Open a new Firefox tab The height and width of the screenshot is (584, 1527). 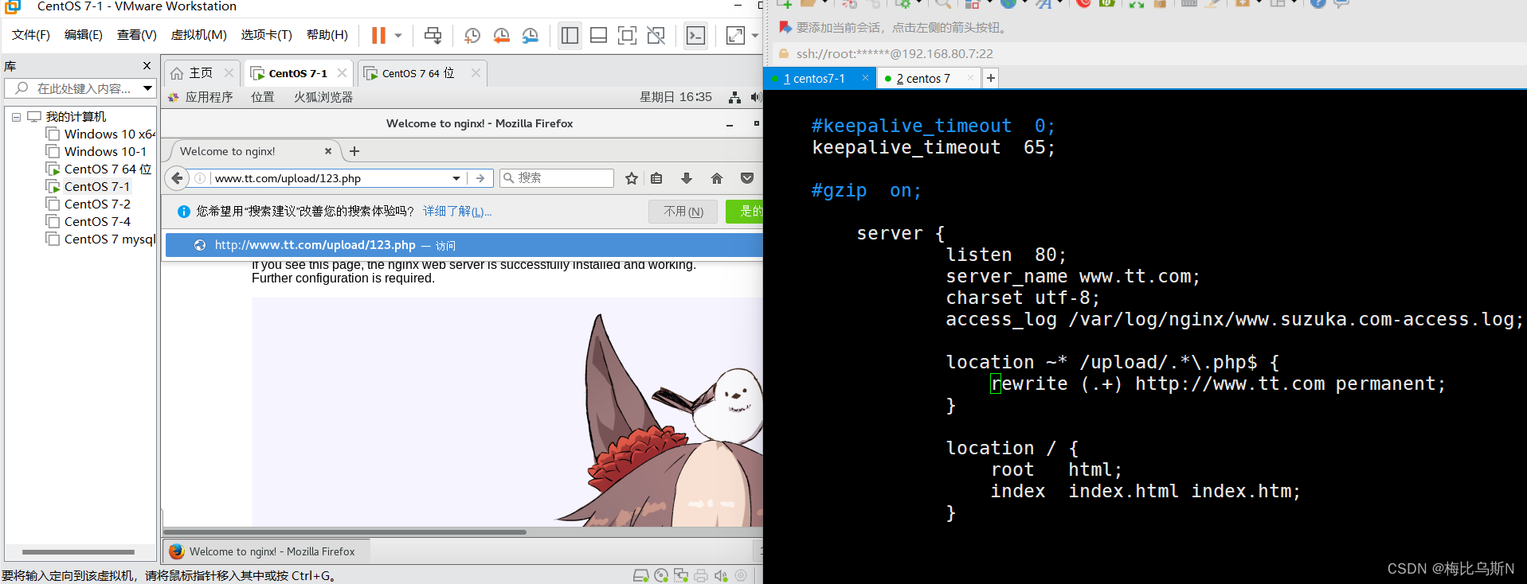coord(354,151)
